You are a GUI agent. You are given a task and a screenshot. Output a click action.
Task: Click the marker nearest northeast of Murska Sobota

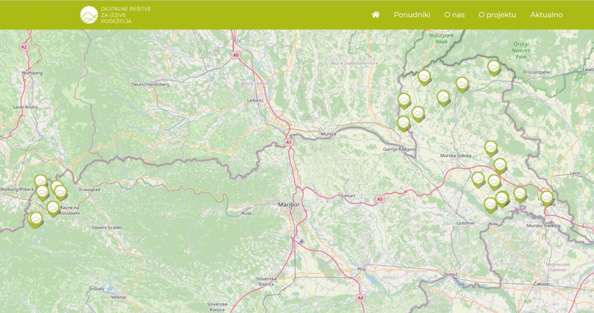tap(491, 148)
